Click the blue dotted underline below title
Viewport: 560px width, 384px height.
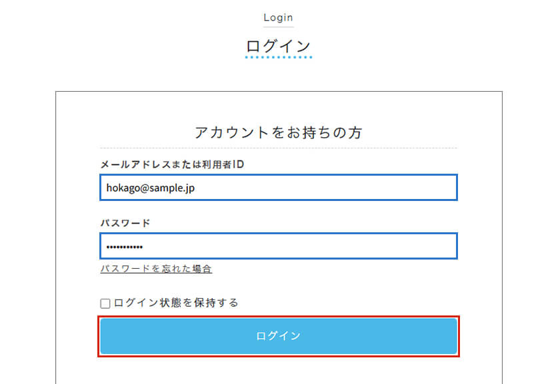pyautogui.click(x=279, y=57)
